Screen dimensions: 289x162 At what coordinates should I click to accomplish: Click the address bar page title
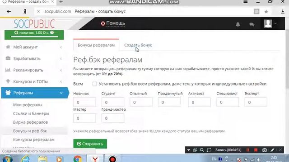[100, 12]
